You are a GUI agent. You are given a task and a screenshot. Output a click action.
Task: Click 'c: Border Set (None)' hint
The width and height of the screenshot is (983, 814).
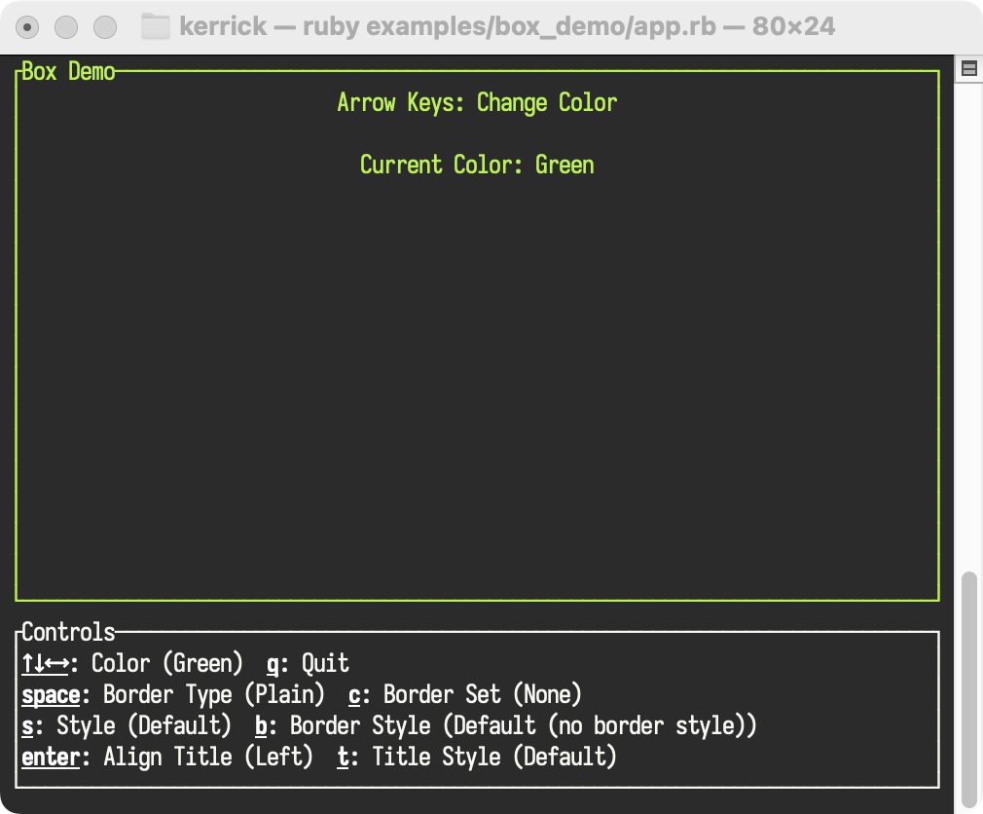465,695
